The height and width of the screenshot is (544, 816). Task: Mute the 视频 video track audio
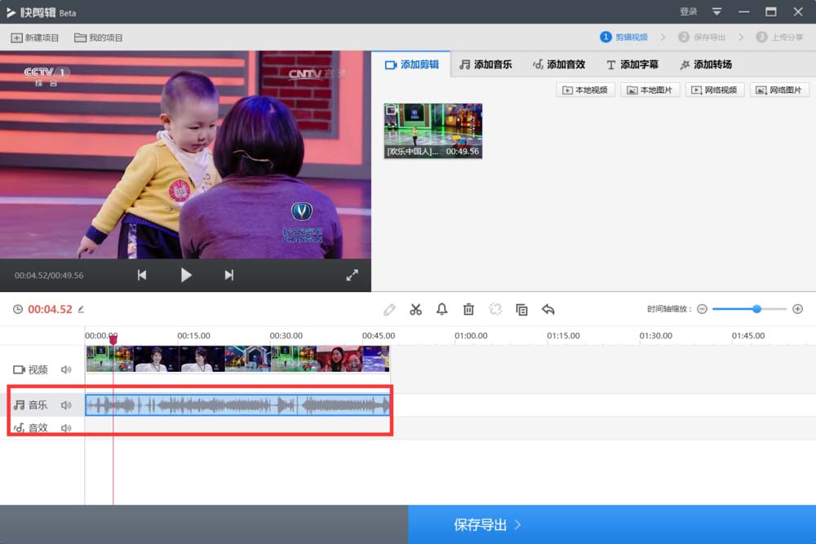[66, 369]
